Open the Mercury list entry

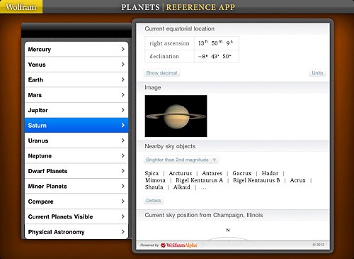pyautogui.click(x=76, y=49)
